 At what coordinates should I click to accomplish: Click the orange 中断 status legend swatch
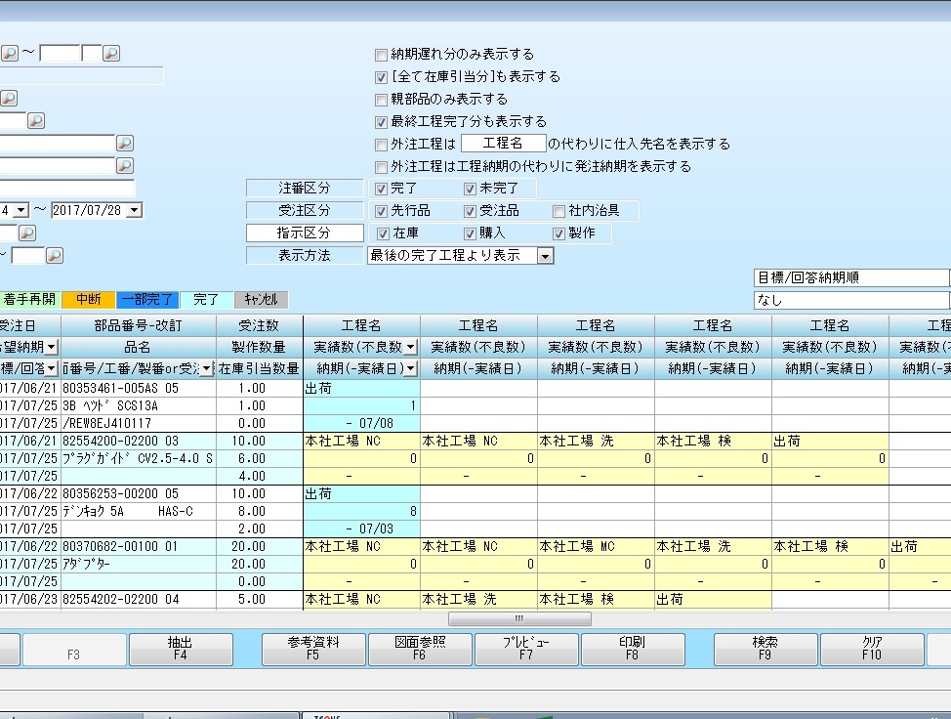[x=89, y=300]
